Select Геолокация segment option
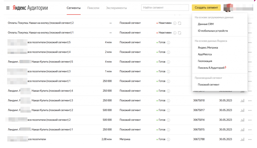Viewport: 257px width, 148px height. tap(205, 61)
